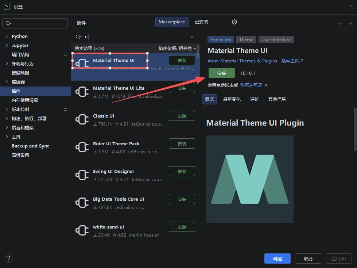The width and height of the screenshot is (357, 268).
Task: Switch to the 已安装 tab
Action: (x=201, y=22)
